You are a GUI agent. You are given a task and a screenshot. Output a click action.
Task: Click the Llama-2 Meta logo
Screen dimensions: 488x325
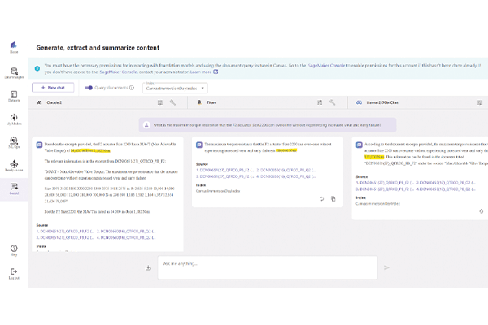(x=359, y=102)
